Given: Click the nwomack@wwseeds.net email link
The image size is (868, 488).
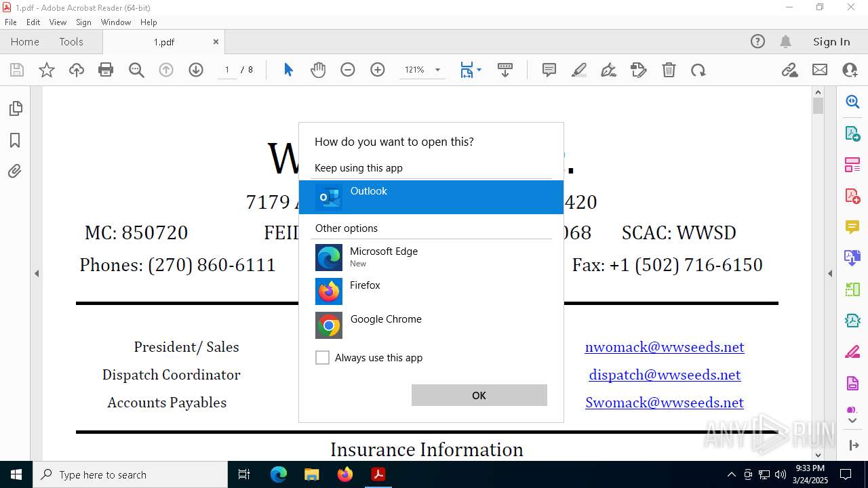Looking at the screenshot, I should (x=665, y=347).
